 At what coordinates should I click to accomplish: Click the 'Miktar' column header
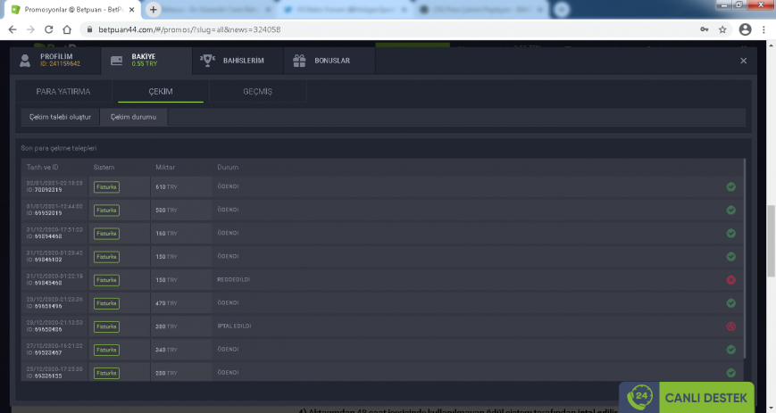point(165,167)
